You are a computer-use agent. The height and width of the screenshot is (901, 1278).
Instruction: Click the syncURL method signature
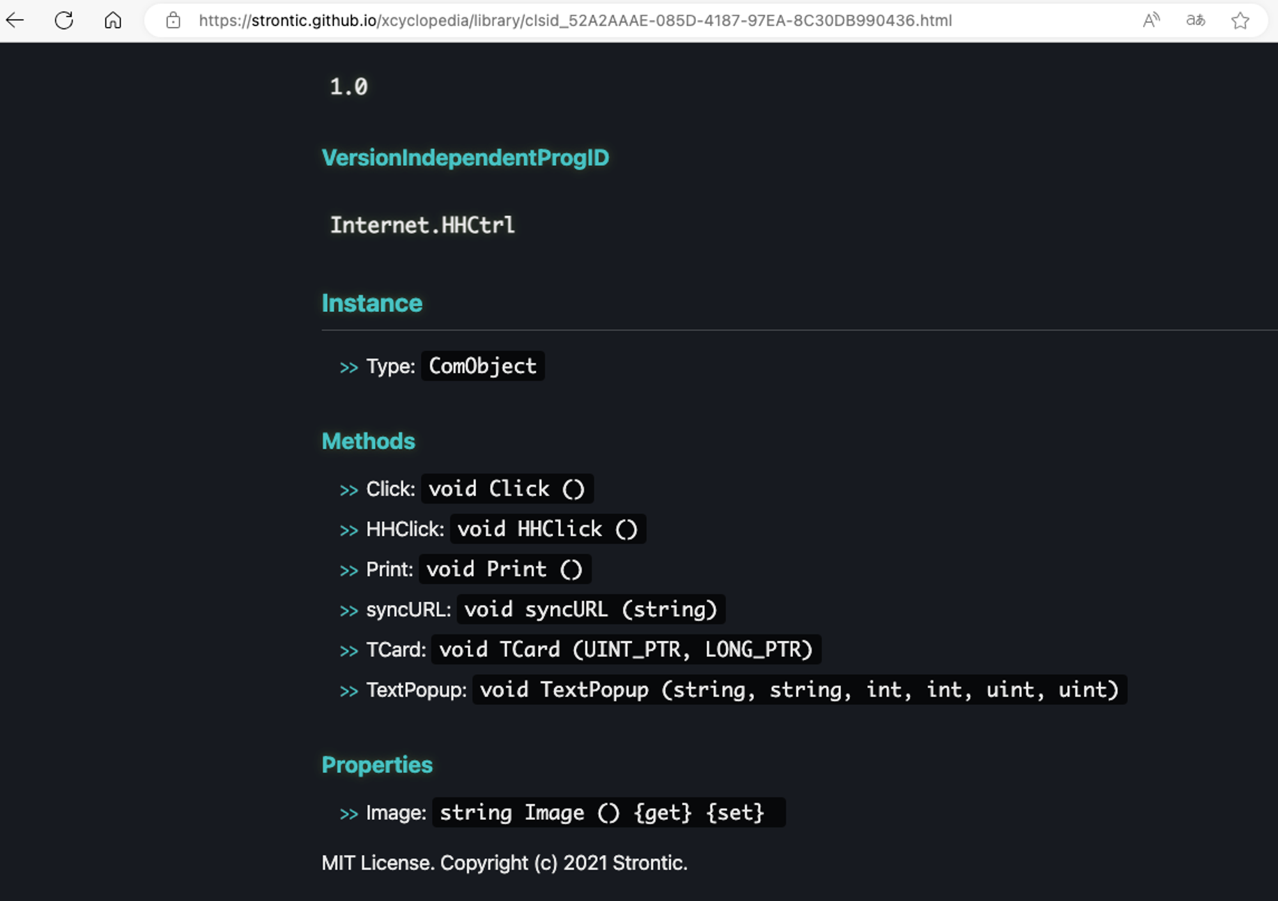[x=590, y=610]
